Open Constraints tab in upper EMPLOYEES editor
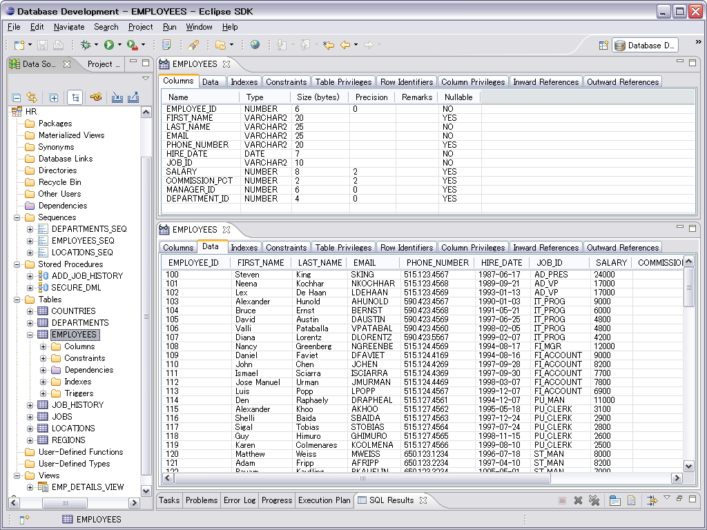The image size is (707, 530). [286, 82]
